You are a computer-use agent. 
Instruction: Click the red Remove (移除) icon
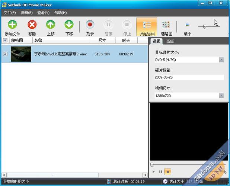pyautogui.click(x=32, y=25)
